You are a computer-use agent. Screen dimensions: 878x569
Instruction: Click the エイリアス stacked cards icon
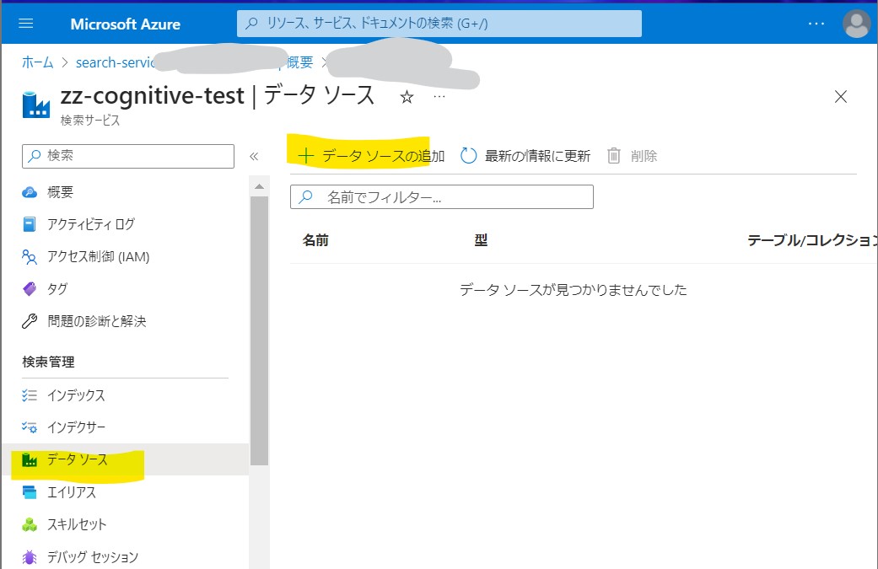(30, 492)
